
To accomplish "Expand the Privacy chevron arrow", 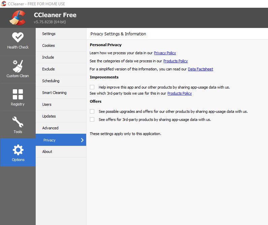I will click(x=82, y=140).
